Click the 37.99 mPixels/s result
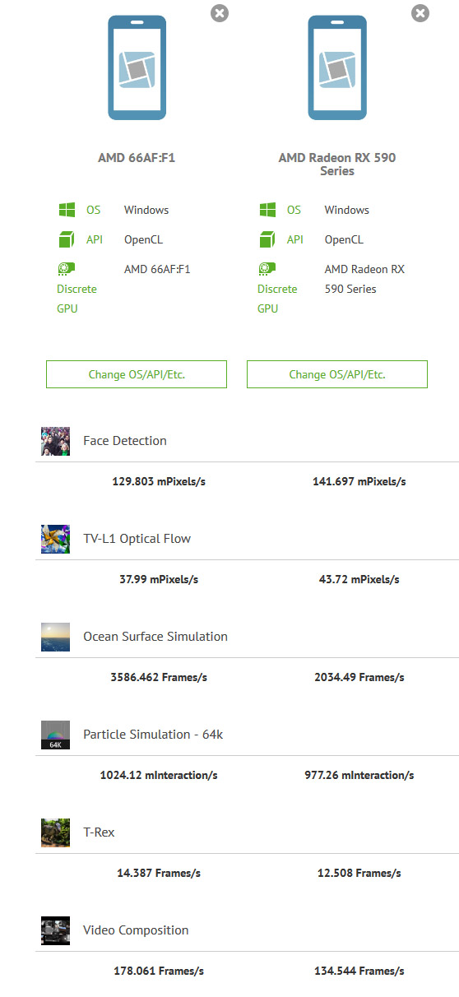Viewport: 459px width, 997px height. [x=159, y=580]
